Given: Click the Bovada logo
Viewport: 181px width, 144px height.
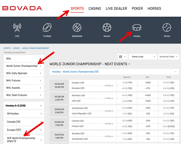Looking at the screenshot, I should [x=22, y=8].
